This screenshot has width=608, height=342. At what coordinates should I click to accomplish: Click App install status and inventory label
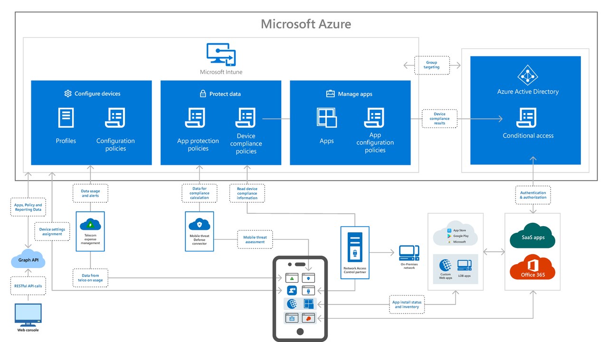coord(407,304)
